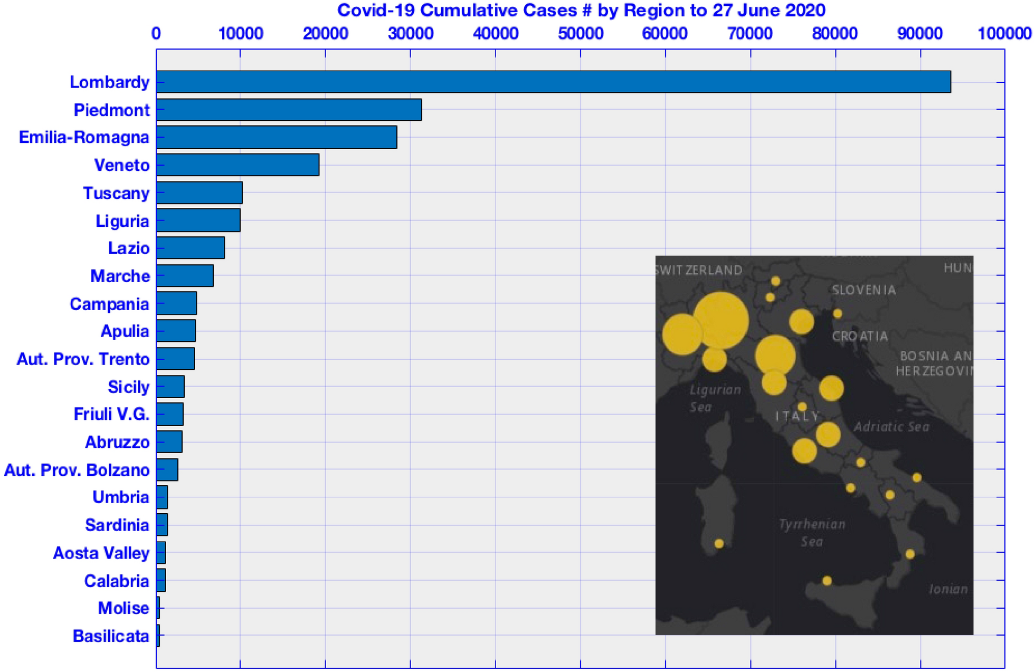Image resolution: width=1035 pixels, height=672 pixels.
Task: Click the Calabria label
Action: (x=117, y=581)
